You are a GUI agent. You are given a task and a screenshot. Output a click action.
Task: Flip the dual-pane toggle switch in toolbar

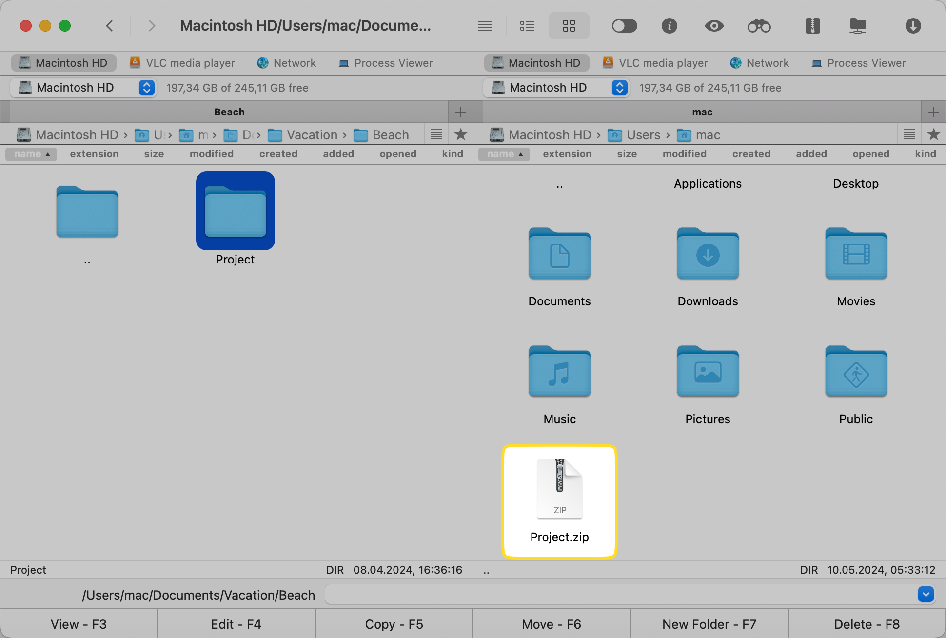click(625, 26)
